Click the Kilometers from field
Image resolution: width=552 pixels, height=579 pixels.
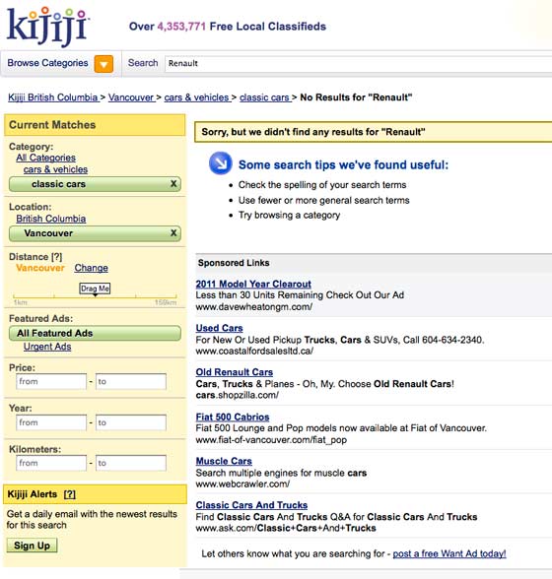point(51,463)
